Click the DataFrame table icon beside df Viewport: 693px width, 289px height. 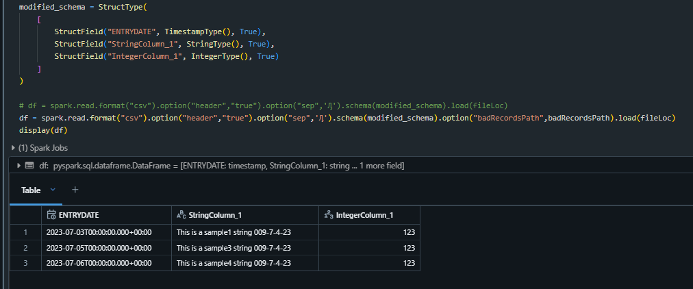pyautogui.click(x=29, y=166)
